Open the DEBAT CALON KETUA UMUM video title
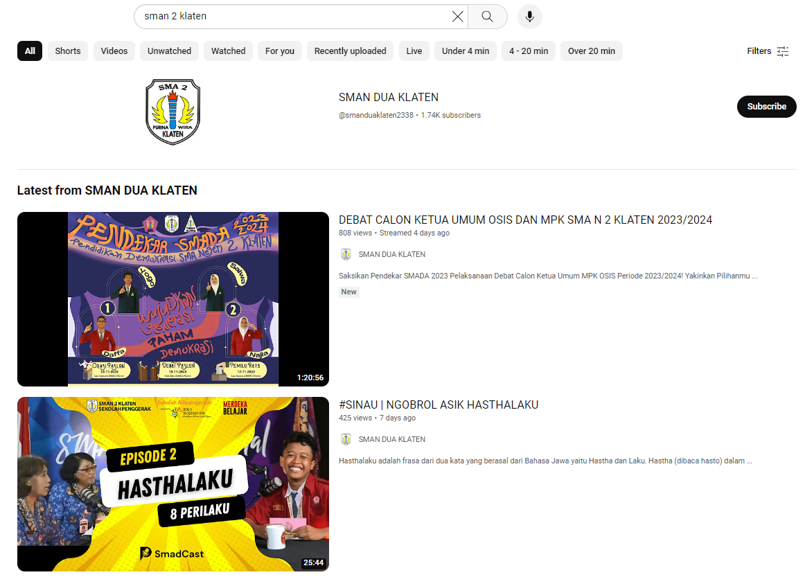805x586 pixels. 525,220
